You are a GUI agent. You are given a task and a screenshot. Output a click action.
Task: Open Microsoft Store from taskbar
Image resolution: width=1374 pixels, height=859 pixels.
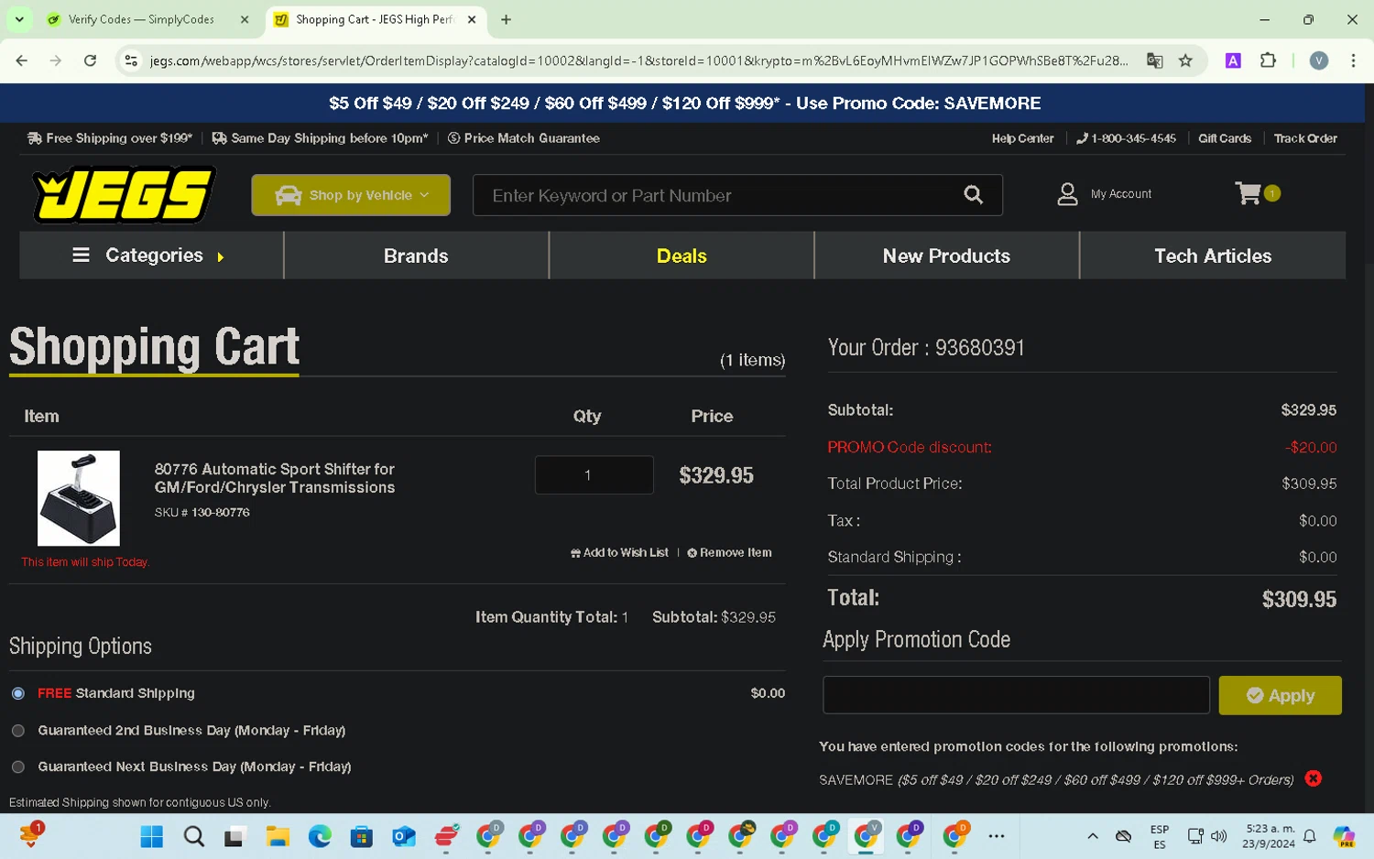pyautogui.click(x=362, y=836)
